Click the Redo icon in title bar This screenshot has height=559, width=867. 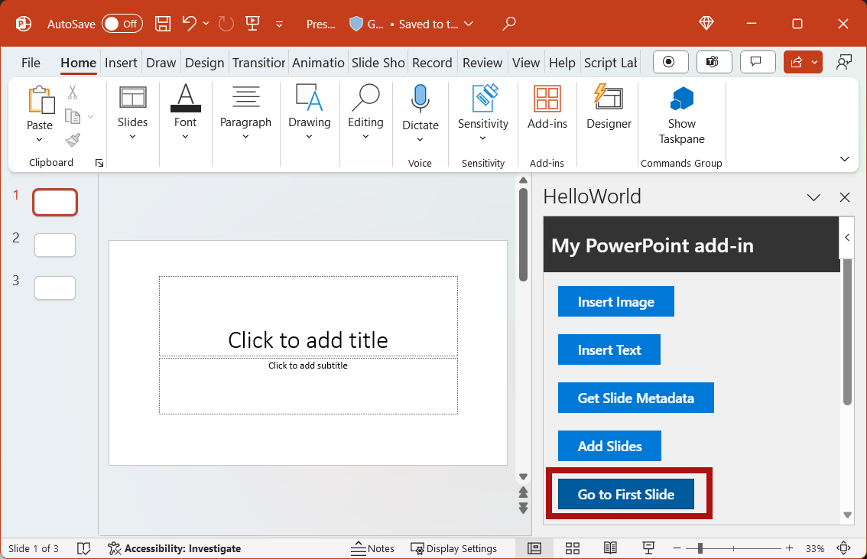tap(226, 24)
